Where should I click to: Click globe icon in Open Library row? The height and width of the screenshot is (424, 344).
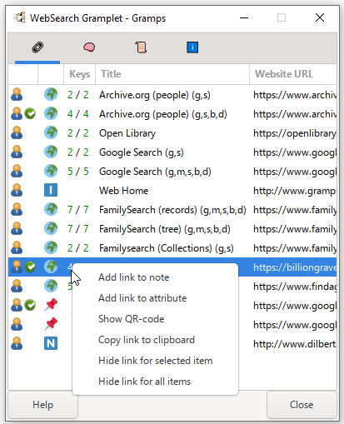(51, 132)
